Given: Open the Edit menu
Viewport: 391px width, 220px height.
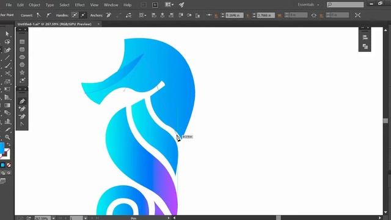Looking at the screenshot, I should pyautogui.click(x=20, y=5).
